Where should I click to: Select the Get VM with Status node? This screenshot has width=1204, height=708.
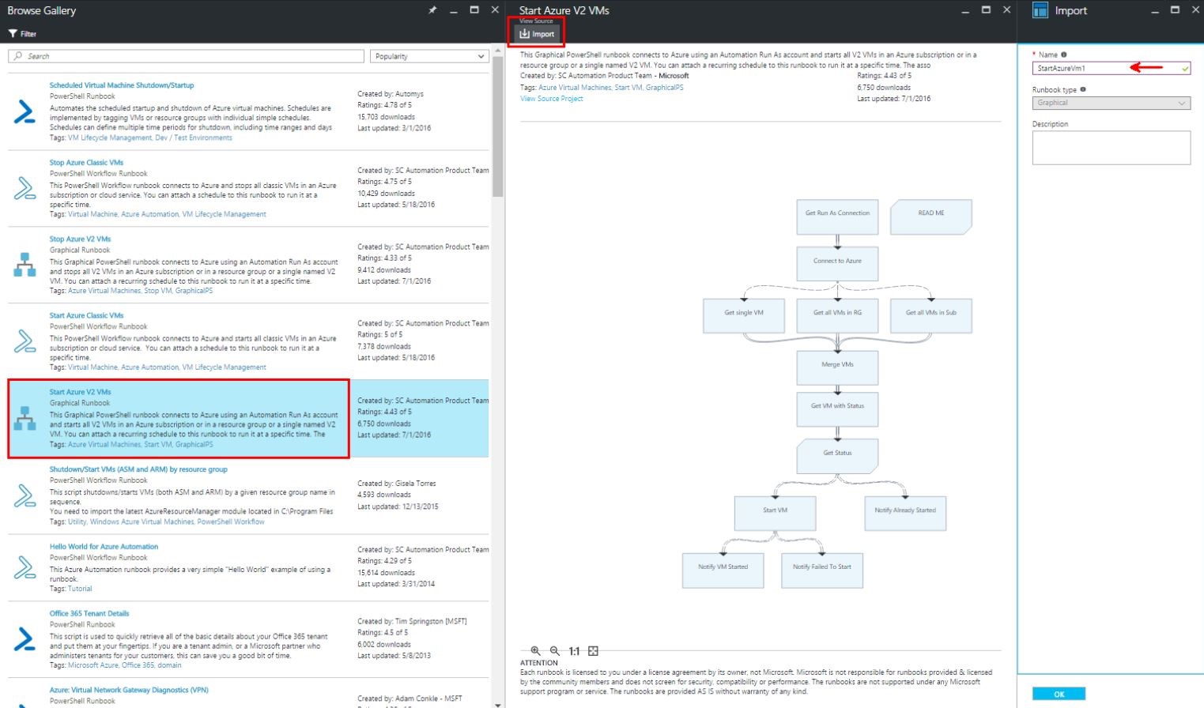pos(838,409)
